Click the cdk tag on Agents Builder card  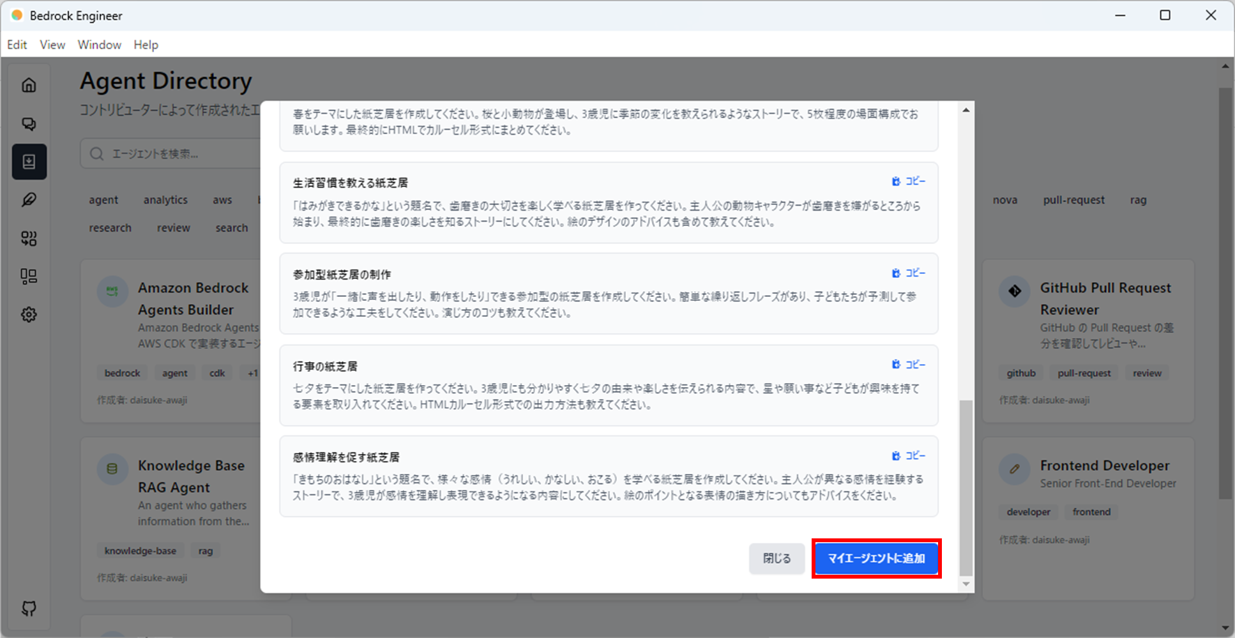(217, 373)
